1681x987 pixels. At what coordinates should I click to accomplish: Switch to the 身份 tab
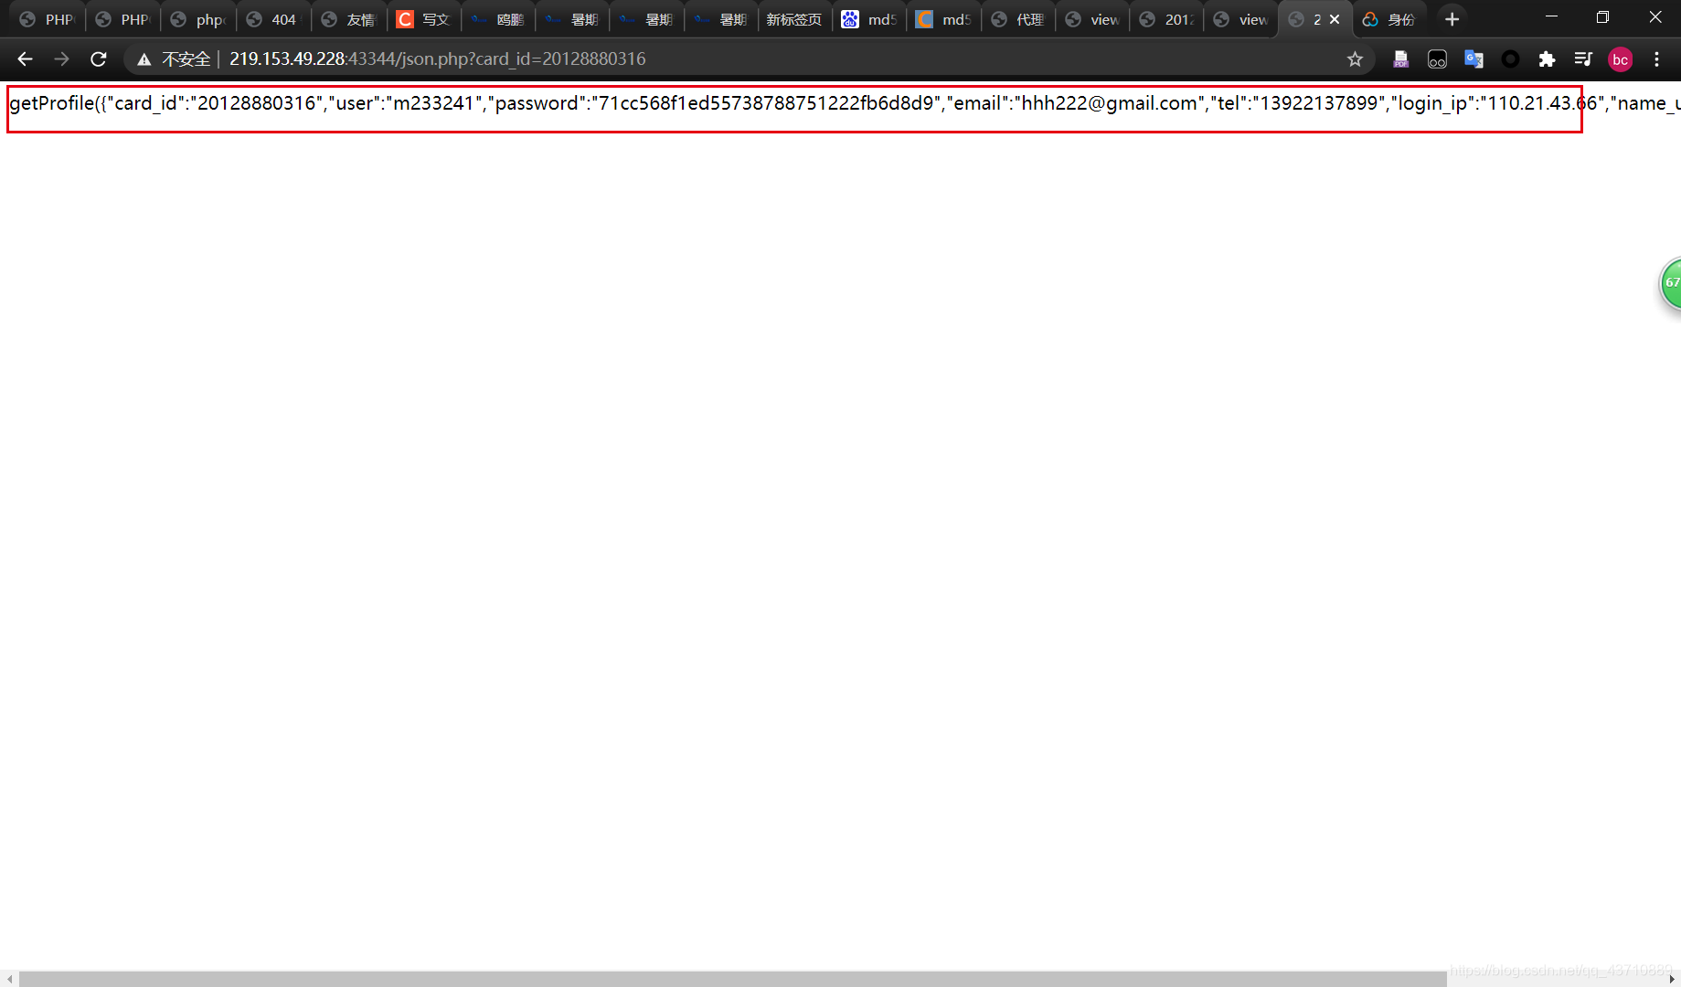[x=1389, y=19]
